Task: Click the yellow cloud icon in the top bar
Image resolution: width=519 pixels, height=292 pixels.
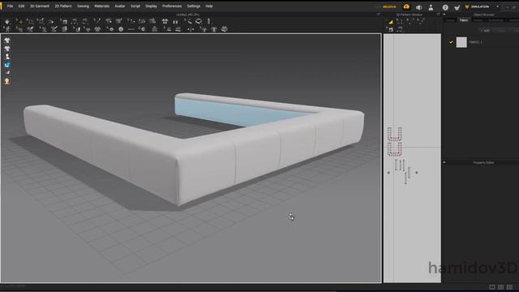Action: [x=406, y=6]
